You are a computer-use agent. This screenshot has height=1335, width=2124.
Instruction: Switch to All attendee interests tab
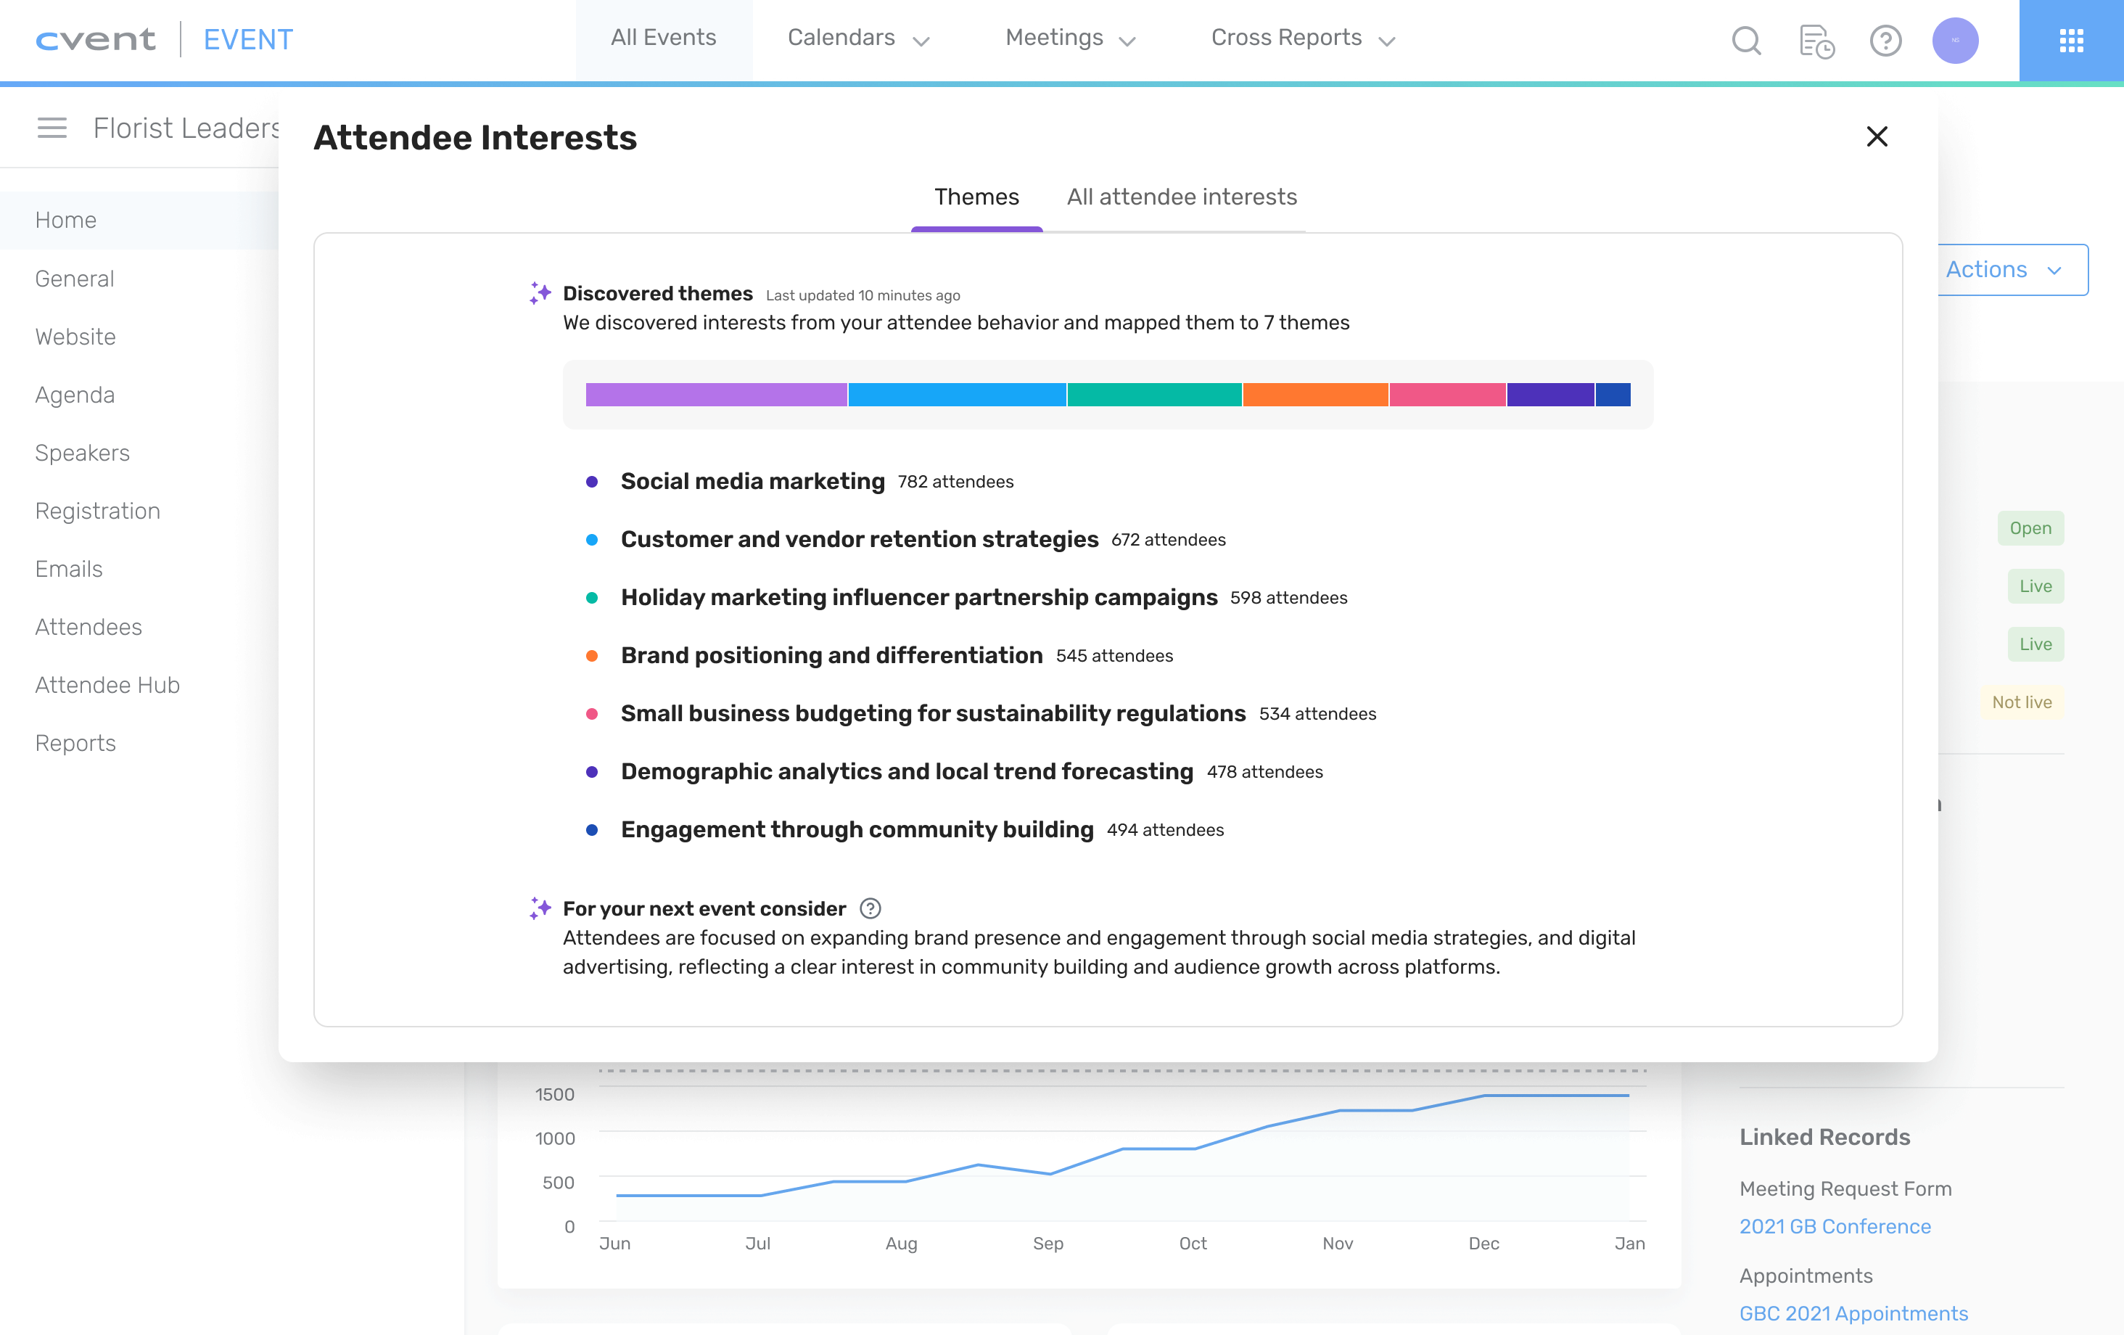(x=1181, y=197)
